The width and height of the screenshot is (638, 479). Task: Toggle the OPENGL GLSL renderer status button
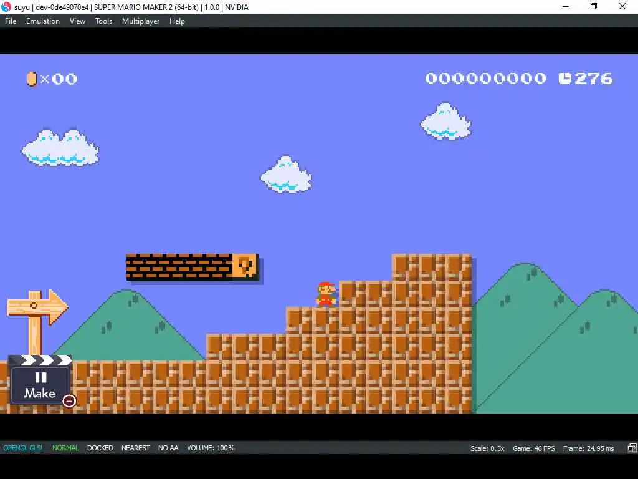pos(23,448)
